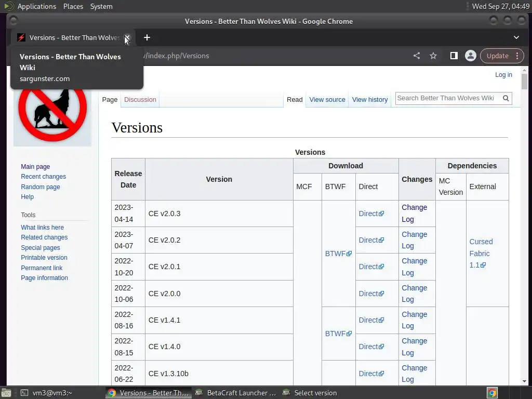Open a new tab with the plus icon
Screen dimensions: 532x399
pos(147,37)
